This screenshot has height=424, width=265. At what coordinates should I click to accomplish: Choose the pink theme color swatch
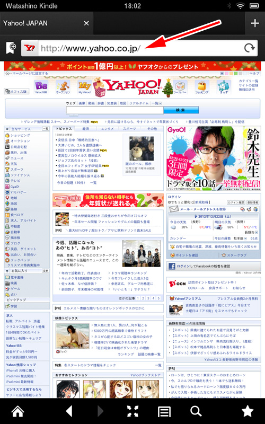pos(227,73)
